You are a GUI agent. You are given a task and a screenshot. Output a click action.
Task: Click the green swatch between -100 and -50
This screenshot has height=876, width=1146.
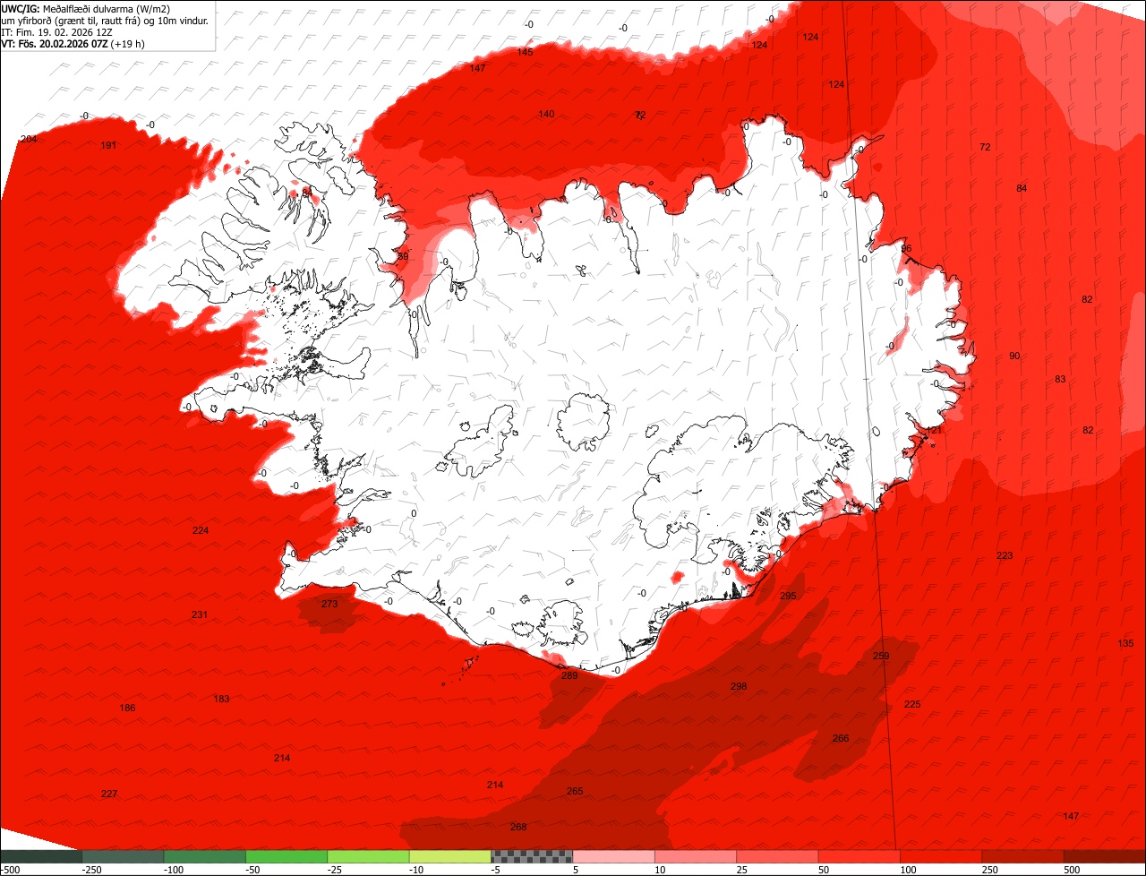point(204,856)
